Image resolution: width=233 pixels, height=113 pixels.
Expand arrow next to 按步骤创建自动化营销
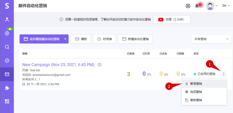point(65,39)
